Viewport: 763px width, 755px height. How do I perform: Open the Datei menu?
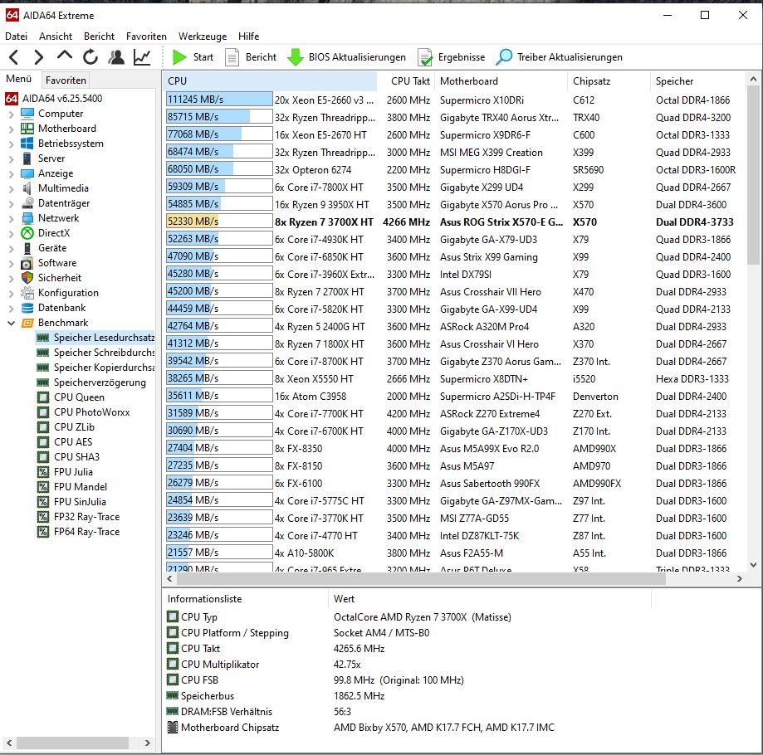pos(16,36)
